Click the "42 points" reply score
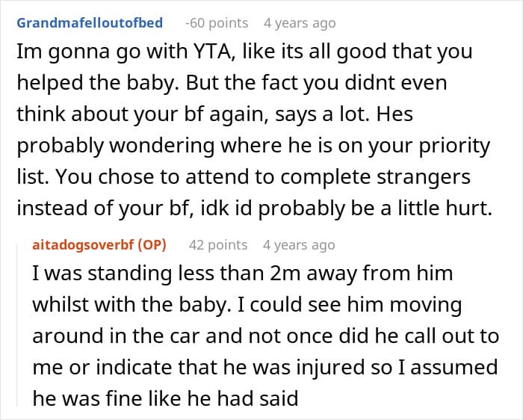Screen dimensions: 523x420 (x=218, y=244)
